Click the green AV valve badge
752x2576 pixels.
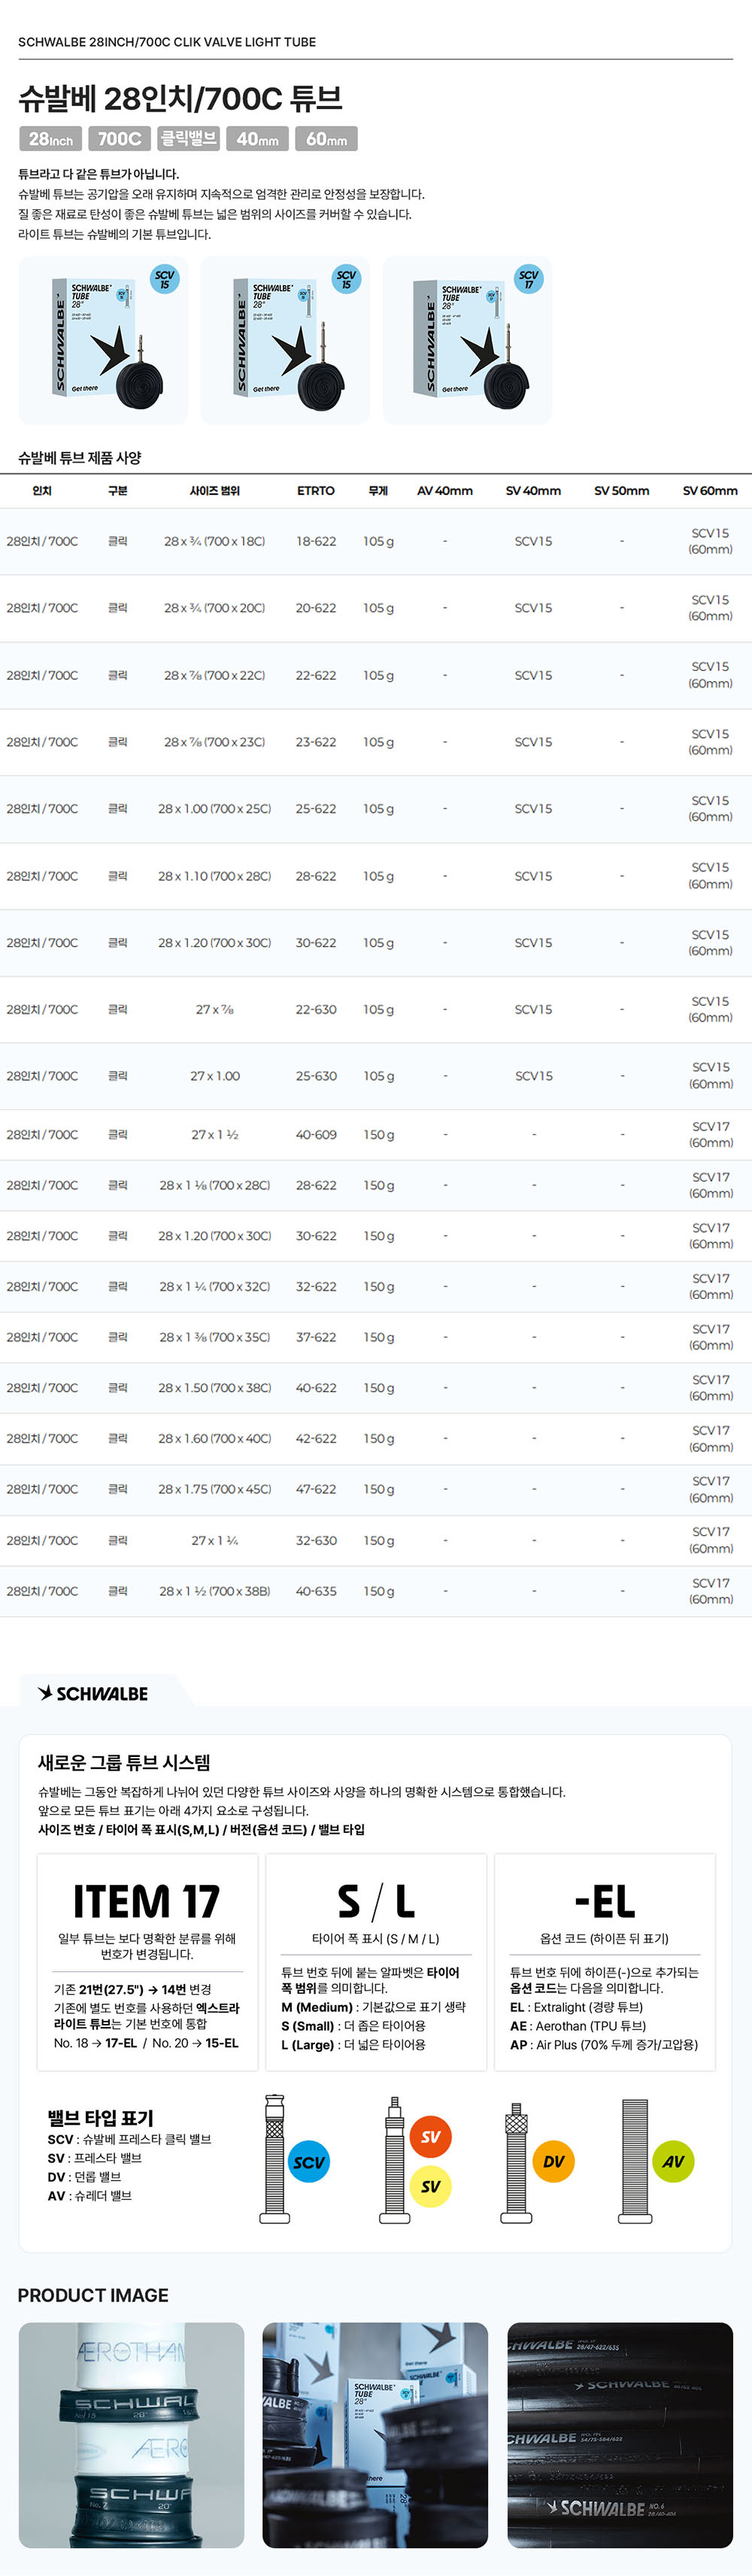tap(673, 2161)
